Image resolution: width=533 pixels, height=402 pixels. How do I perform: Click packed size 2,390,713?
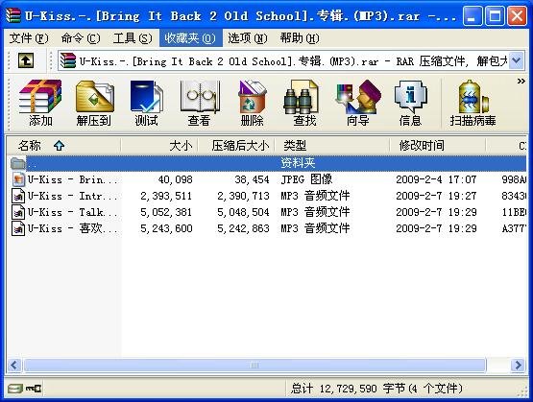[x=243, y=196]
